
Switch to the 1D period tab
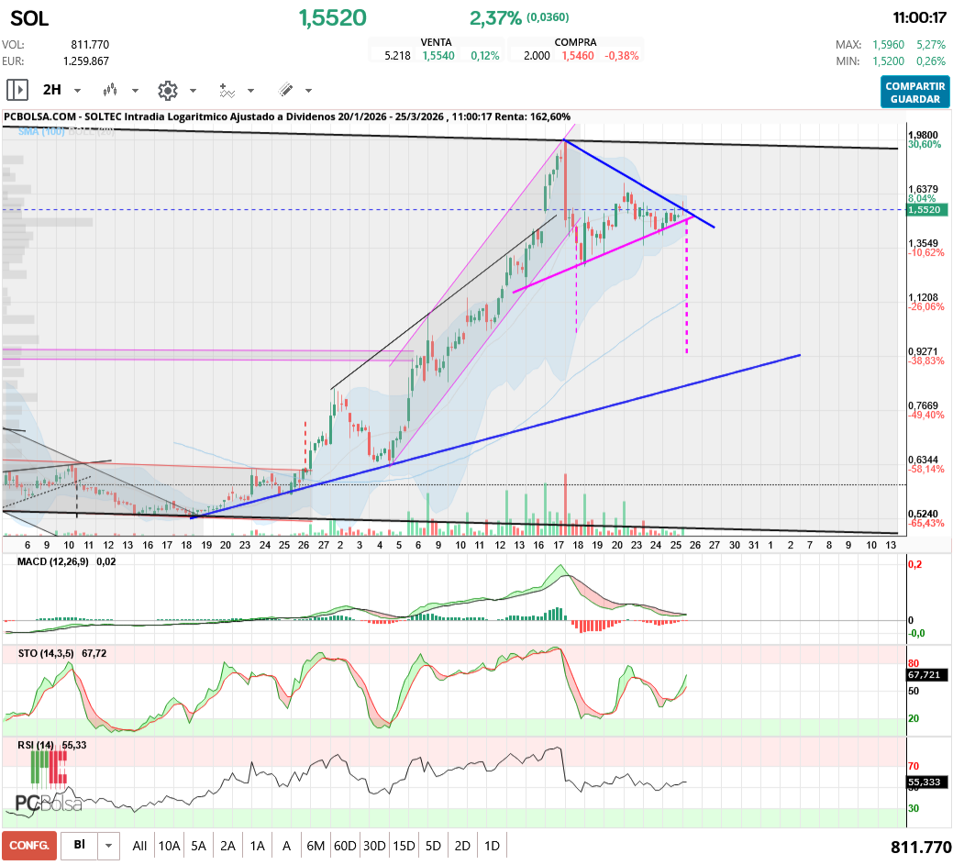[x=492, y=845]
